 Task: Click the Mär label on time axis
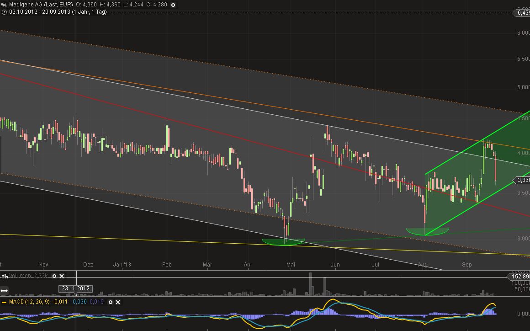click(x=207, y=264)
